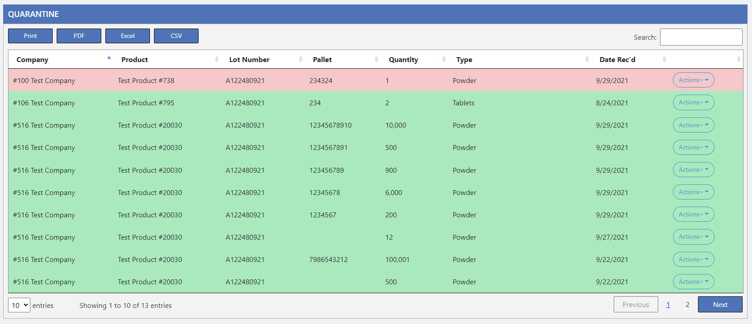
Task: Click #106 Test Company cell
Action: point(44,103)
